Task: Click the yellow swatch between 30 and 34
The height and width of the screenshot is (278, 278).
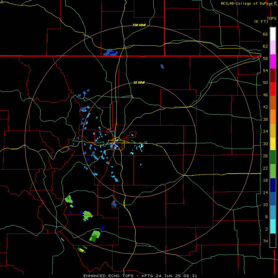Action: point(273,144)
